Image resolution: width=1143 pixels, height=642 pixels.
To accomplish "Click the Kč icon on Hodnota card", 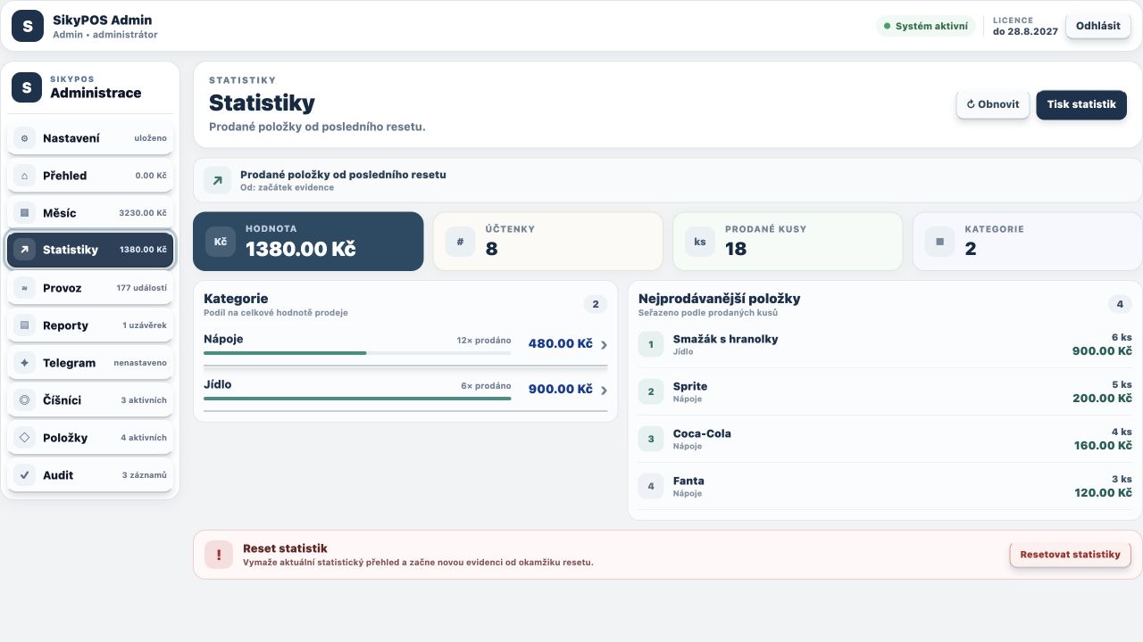I will coord(221,242).
